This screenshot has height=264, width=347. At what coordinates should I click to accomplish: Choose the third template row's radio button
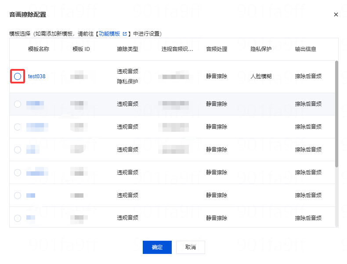pos(18,127)
